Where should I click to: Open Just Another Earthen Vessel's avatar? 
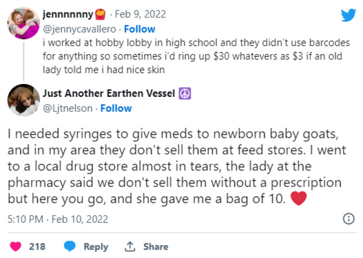click(x=23, y=100)
